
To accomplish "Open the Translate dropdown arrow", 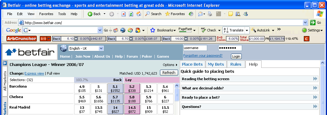I will (x=247, y=31).
